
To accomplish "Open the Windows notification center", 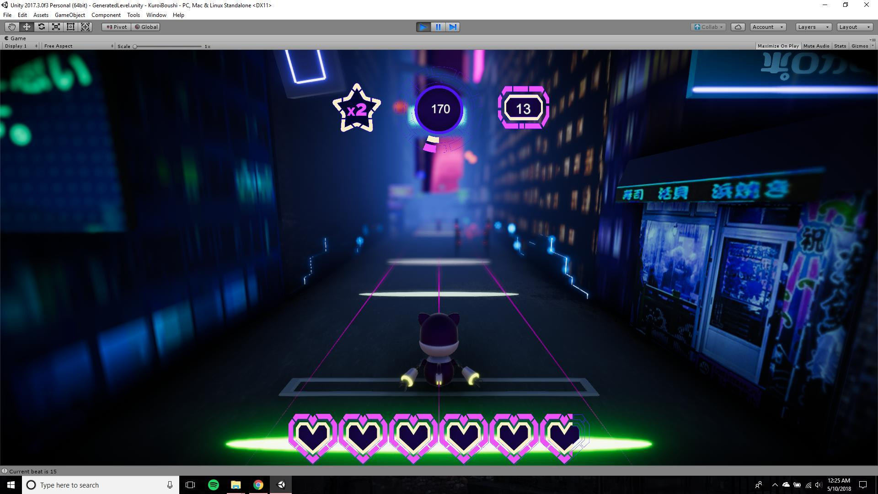I will (863, 485).
